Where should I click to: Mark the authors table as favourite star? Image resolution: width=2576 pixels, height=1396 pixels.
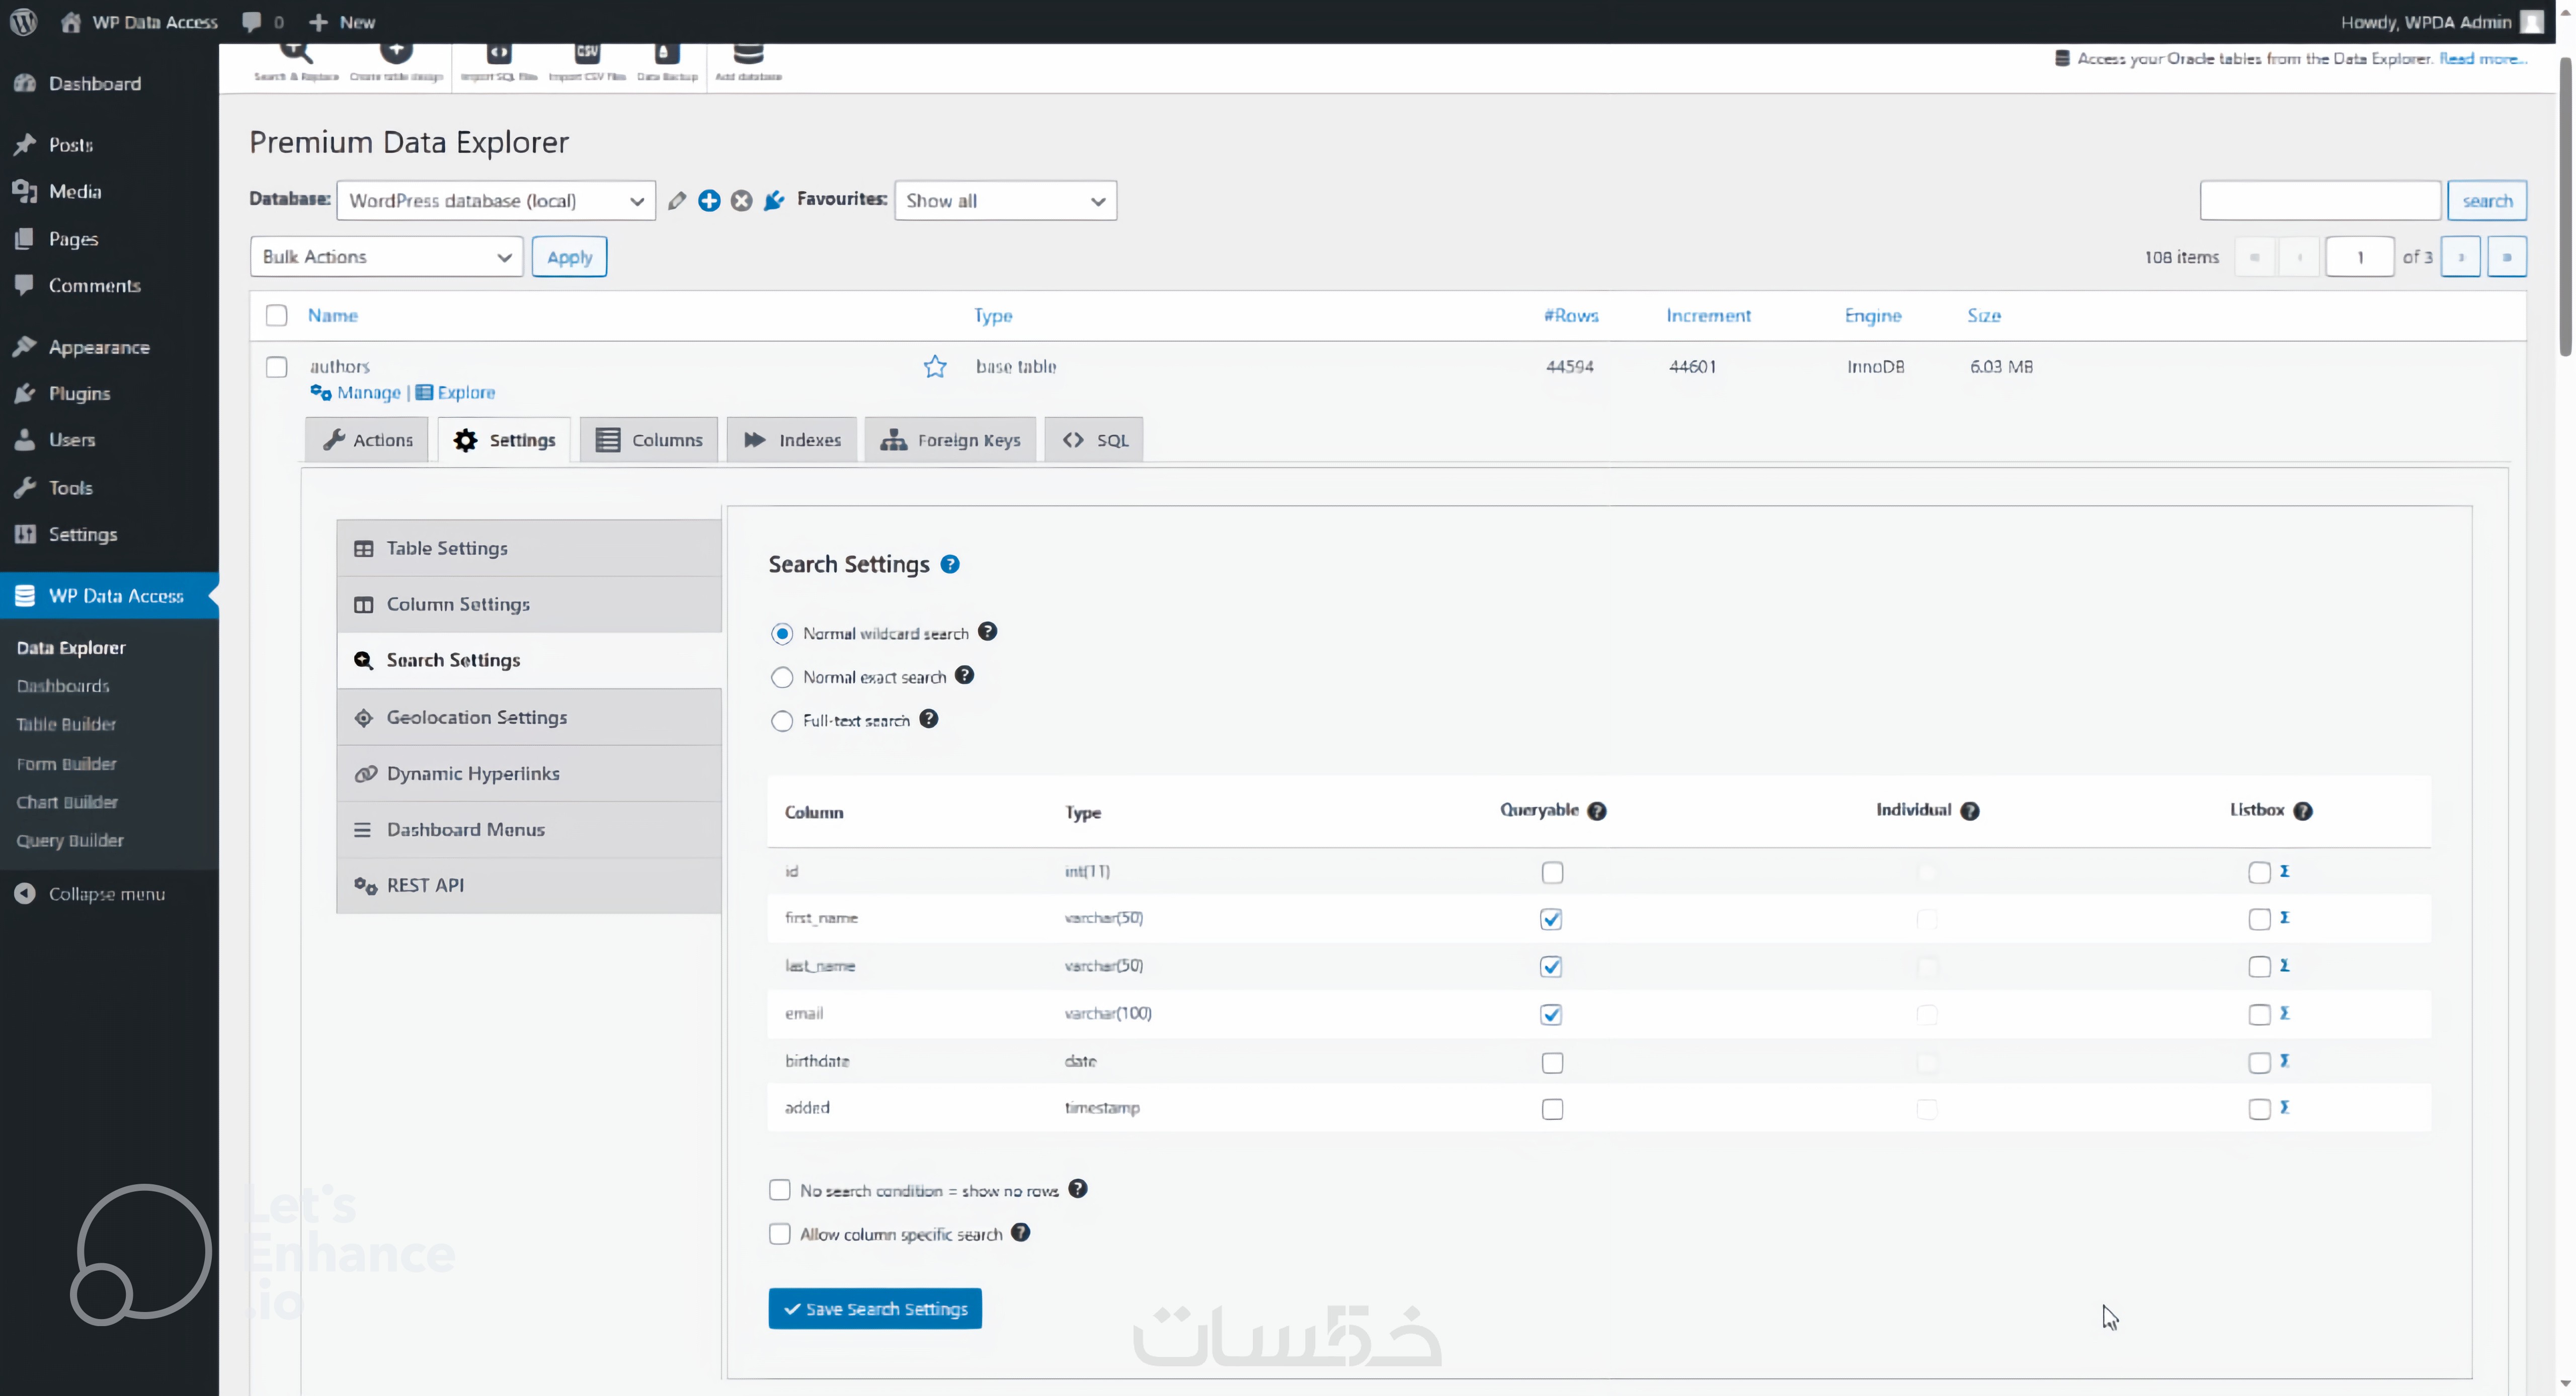coord(934,367)
